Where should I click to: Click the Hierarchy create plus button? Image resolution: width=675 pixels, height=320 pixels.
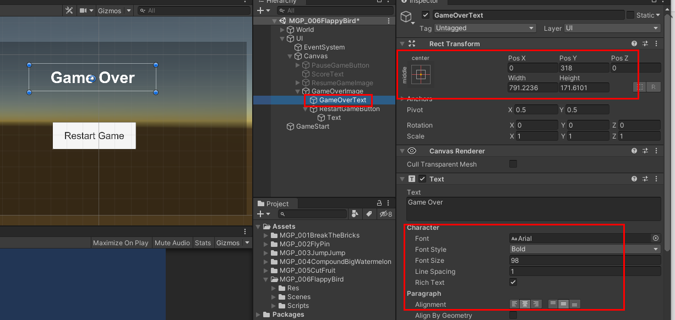click(261, 10)
